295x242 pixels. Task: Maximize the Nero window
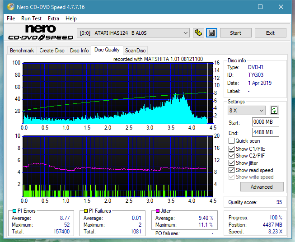[260, 7]
